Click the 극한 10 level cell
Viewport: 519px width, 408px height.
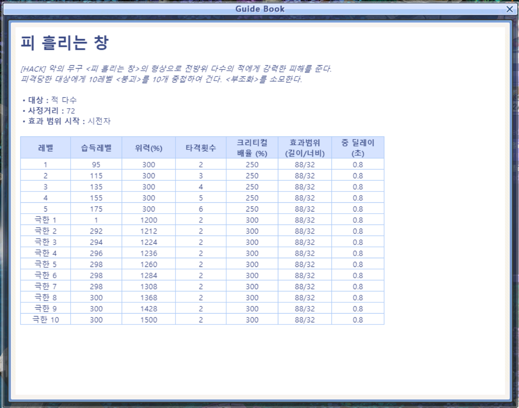46,320
